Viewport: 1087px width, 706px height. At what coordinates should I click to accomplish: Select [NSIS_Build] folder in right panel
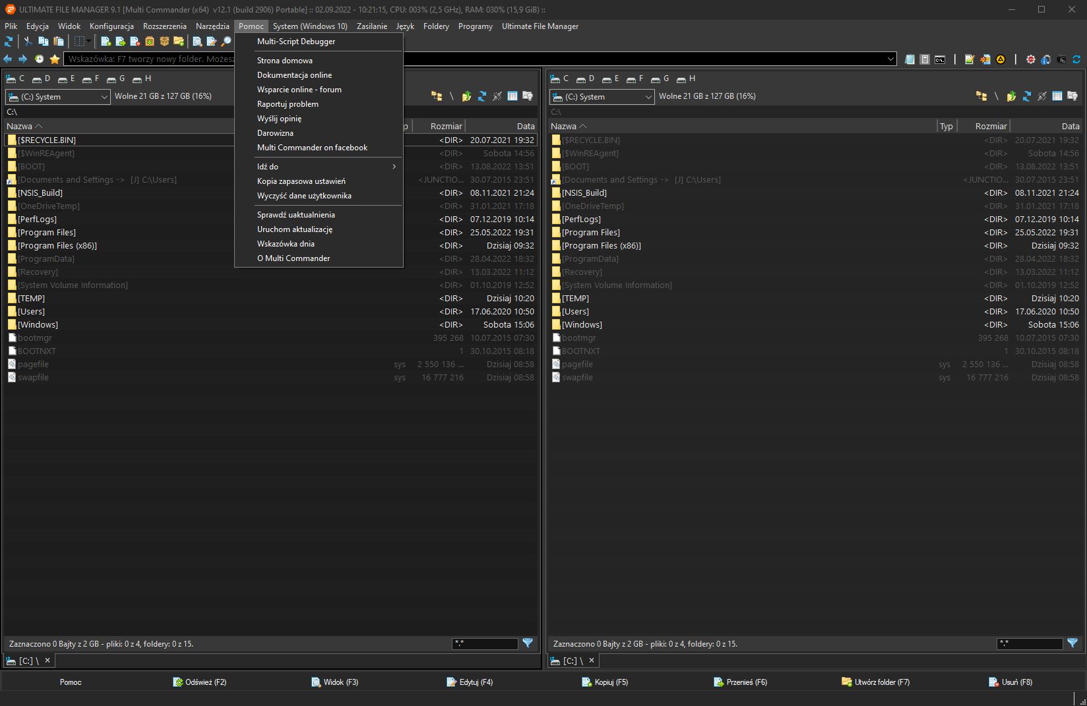(815, 193)
